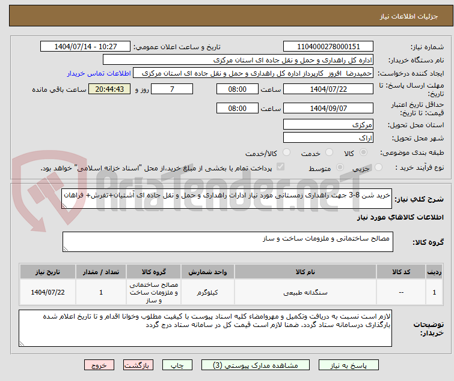Click the response deadline date 1404/07/22 field

(328, 89)
